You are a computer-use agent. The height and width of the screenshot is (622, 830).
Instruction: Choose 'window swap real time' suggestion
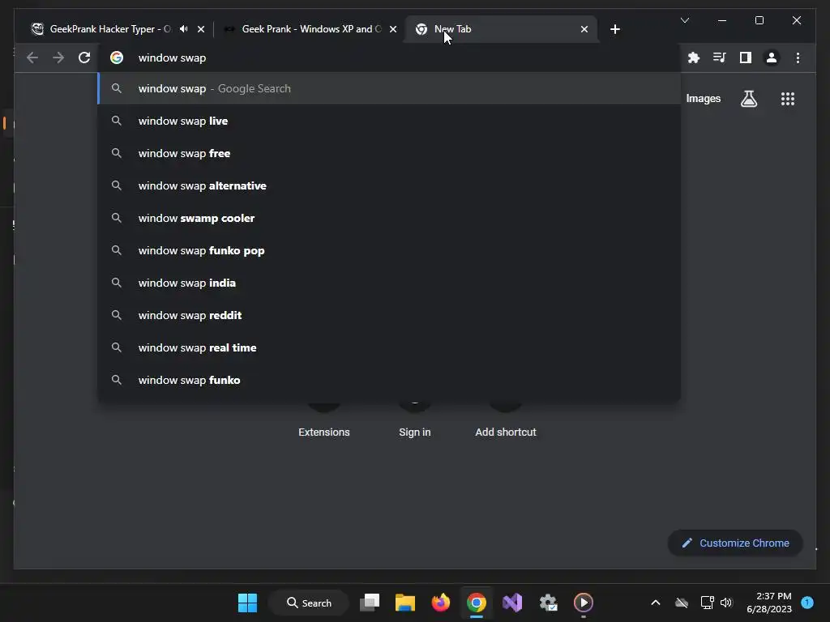[x=389, y=347]
